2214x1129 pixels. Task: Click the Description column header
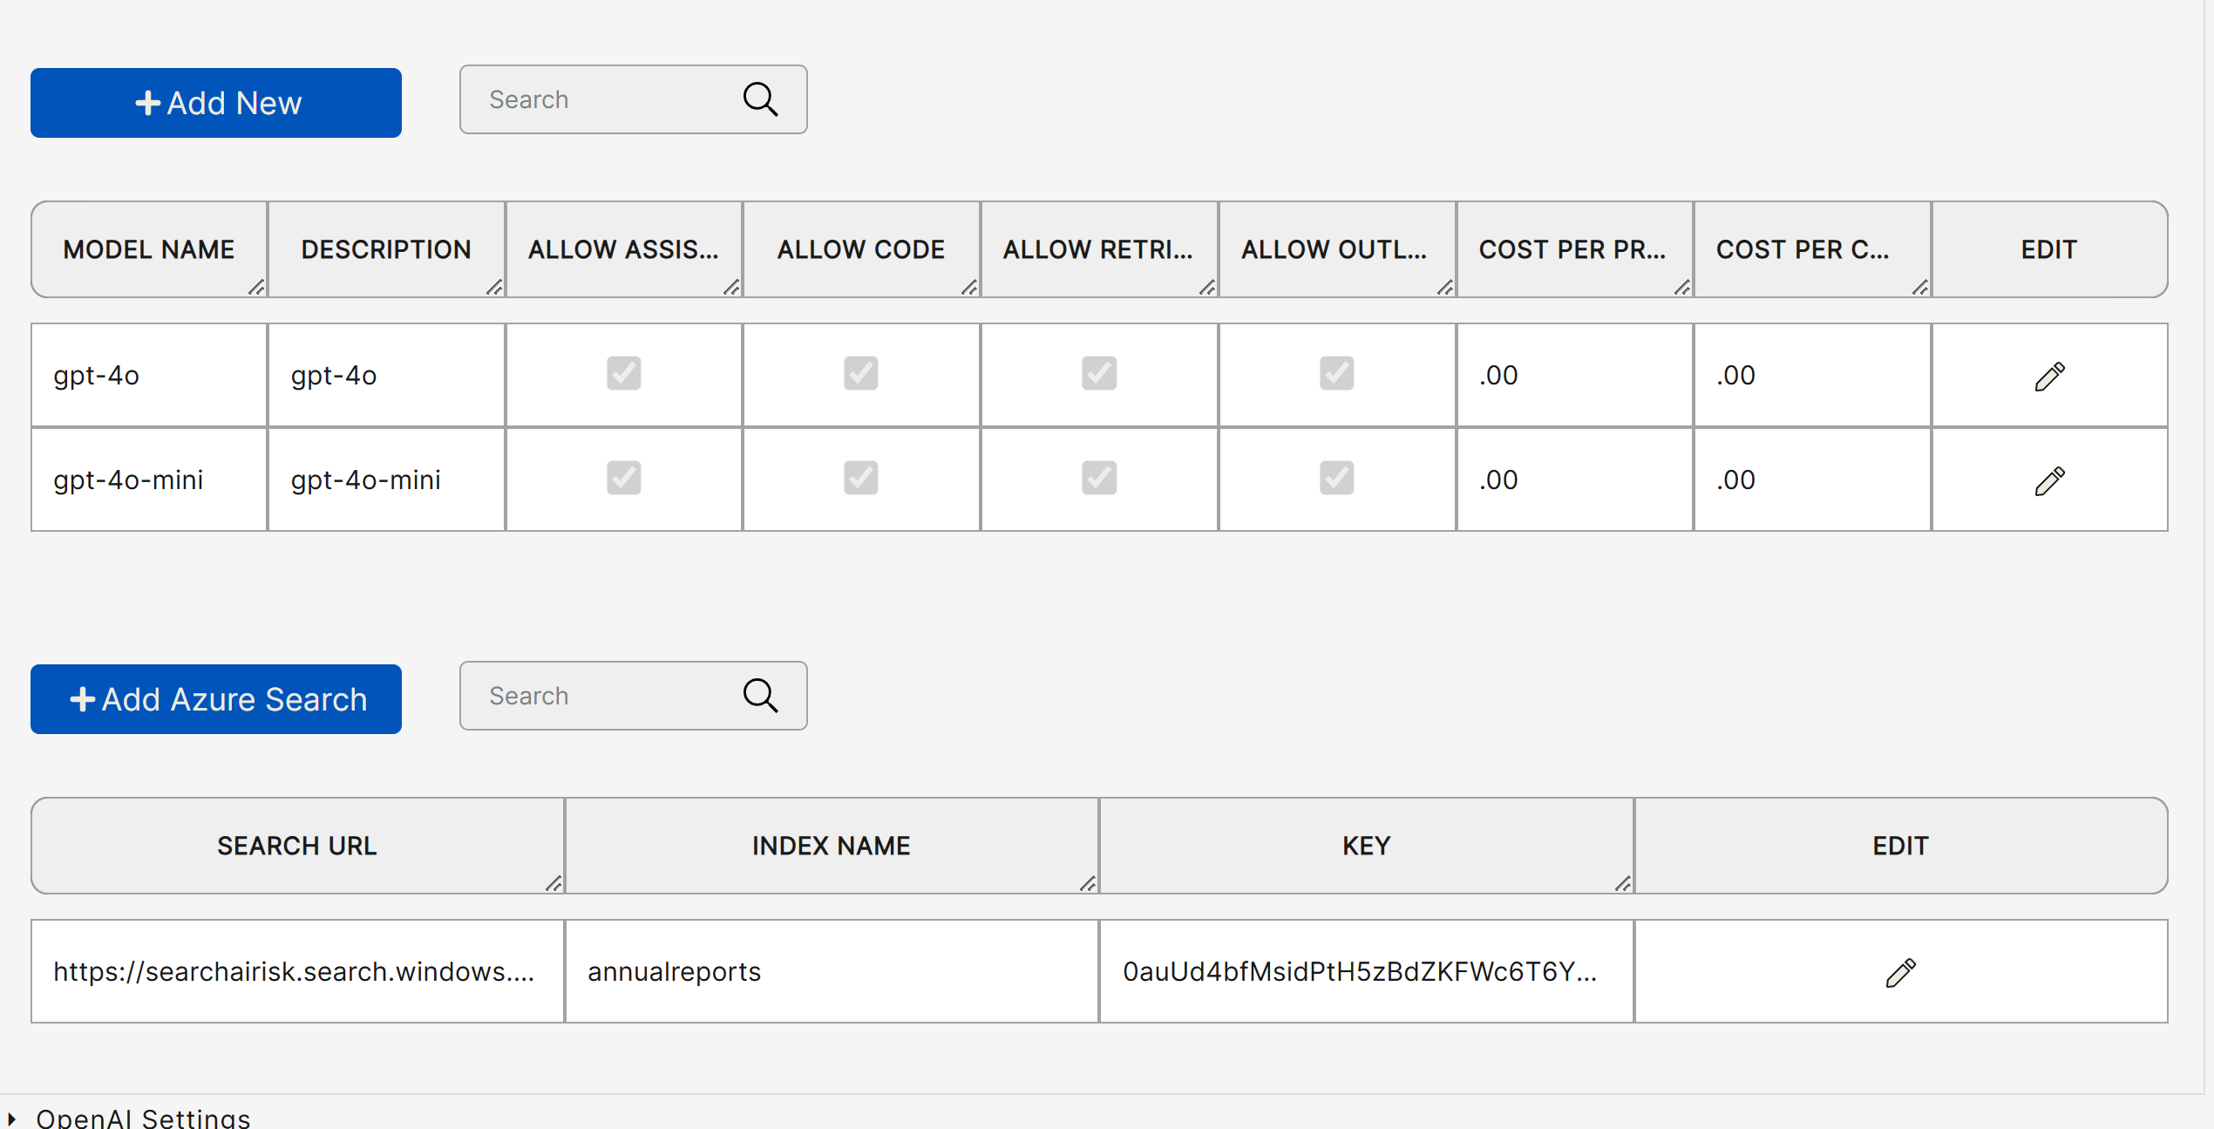385,249
